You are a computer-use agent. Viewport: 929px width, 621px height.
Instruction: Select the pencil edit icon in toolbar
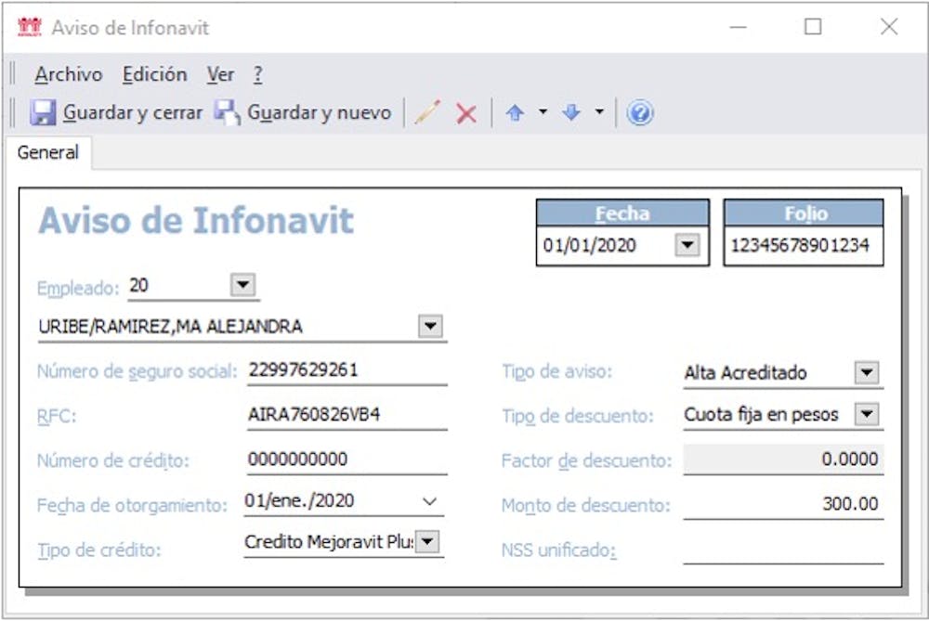(427, 112)
